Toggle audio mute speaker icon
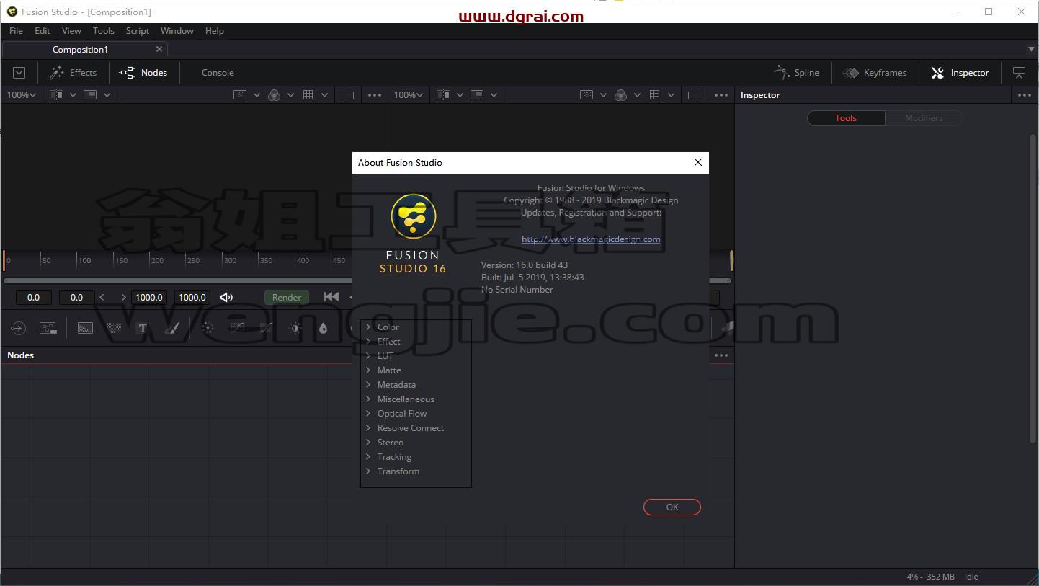 (226, 297)
